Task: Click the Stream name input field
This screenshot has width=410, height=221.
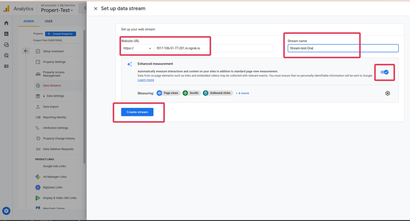Action: (x=343, y=48)
